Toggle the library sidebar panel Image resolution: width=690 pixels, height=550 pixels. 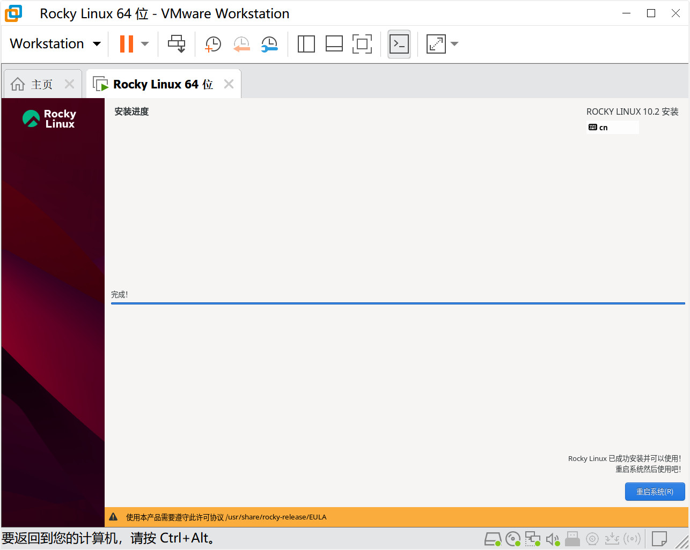coord(306,44)
